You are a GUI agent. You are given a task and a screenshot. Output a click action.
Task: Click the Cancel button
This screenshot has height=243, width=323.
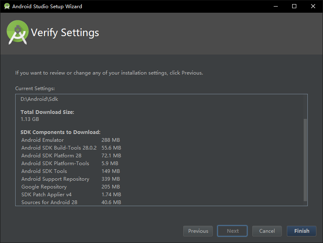(x=267, y=231)
